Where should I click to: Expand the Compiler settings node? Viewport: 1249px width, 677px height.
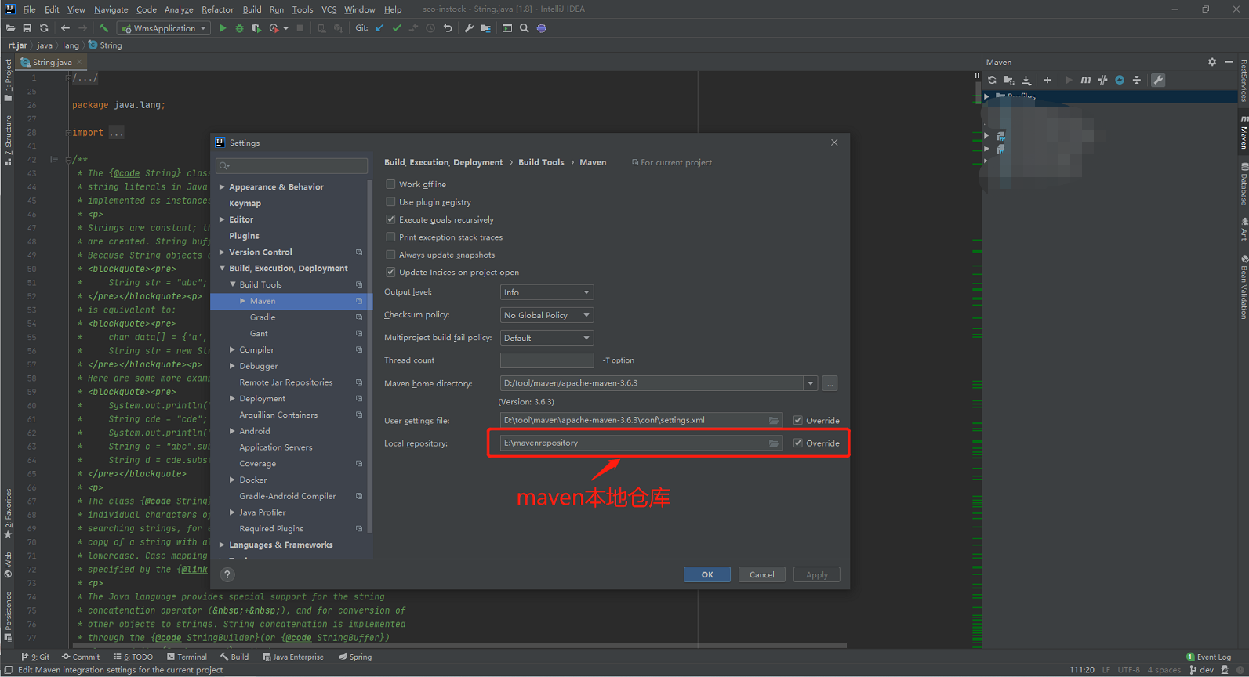(232, 349)
